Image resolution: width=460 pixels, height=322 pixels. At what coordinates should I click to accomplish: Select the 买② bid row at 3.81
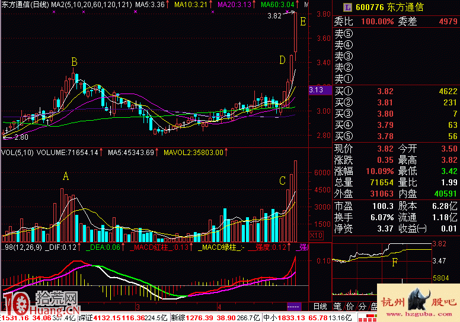click(x=396, y=102)
